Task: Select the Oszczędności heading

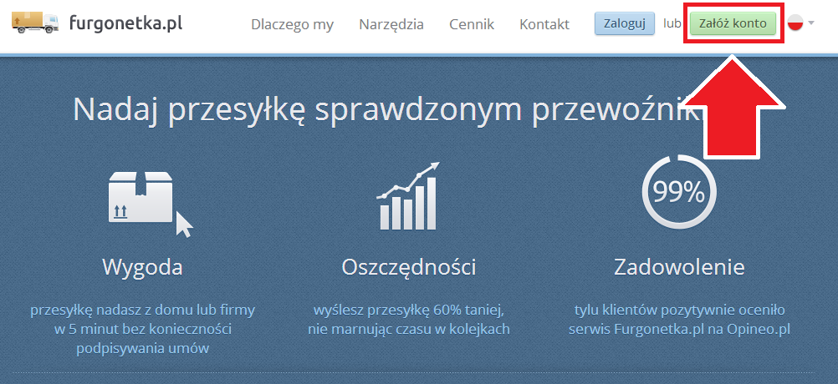Action: click(408, 267)
